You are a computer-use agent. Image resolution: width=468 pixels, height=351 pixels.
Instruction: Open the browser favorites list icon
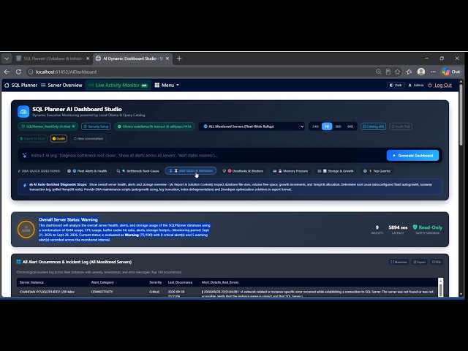[x=409, y=72]
